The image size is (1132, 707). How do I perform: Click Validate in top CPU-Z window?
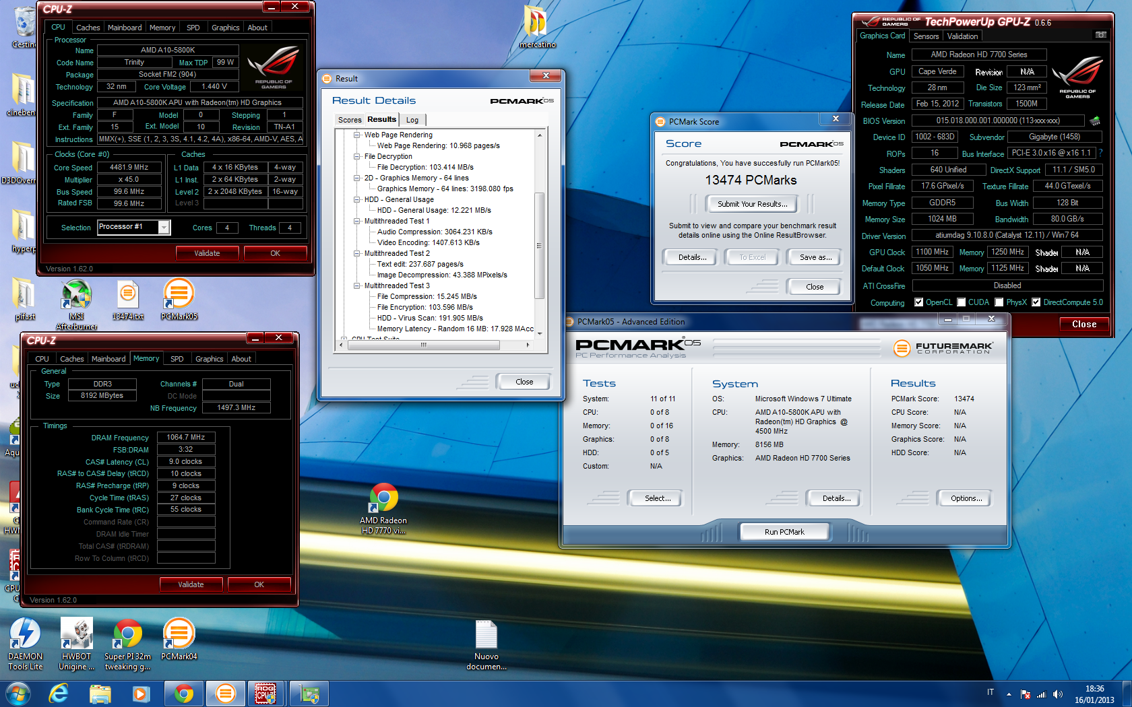pos(207,253)
